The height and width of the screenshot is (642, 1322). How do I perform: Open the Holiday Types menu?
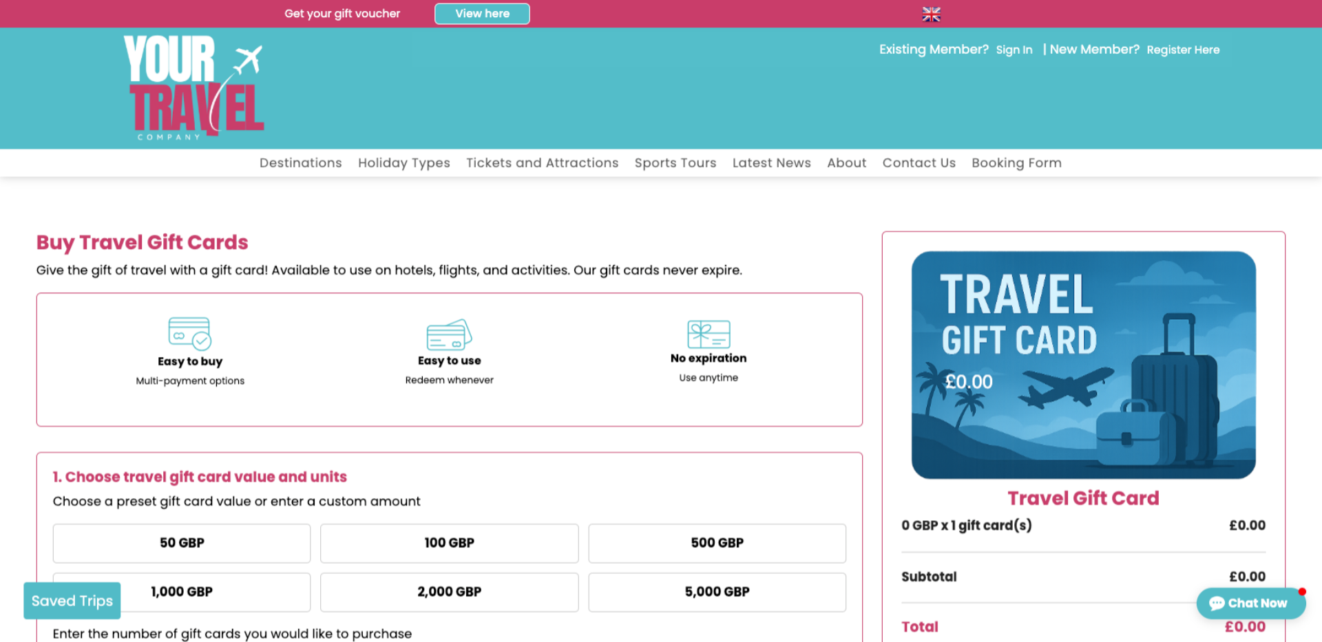tap(403, 163)
